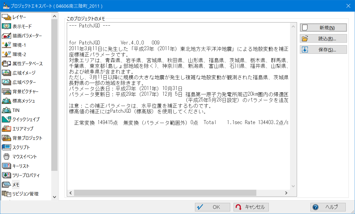Select the 標高メッシュ label

coord(24,101)
